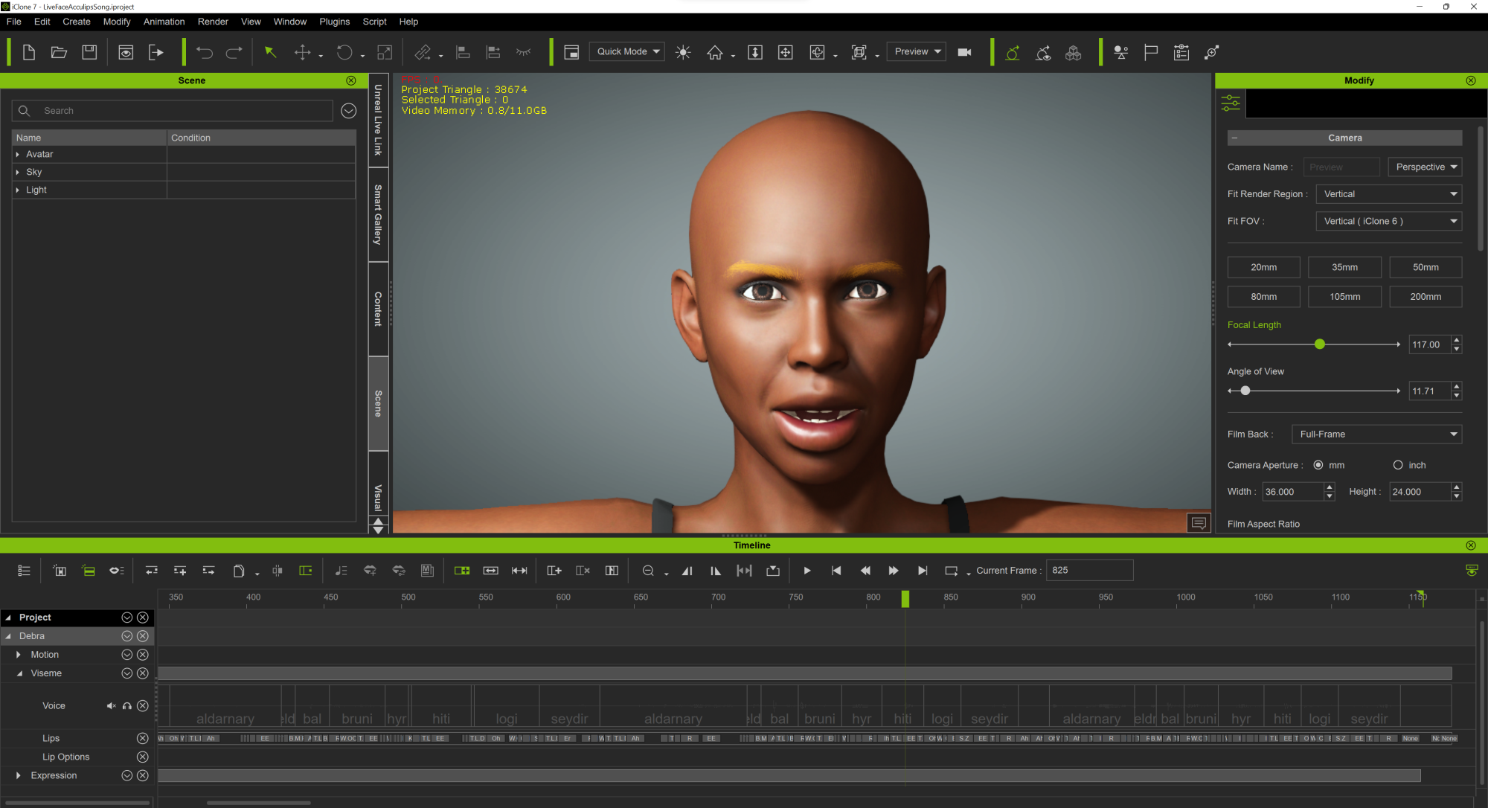Viewport: 1488px width, 808px height.
Task: Set the lens to 200mm
Action: tap(1426, 296)
